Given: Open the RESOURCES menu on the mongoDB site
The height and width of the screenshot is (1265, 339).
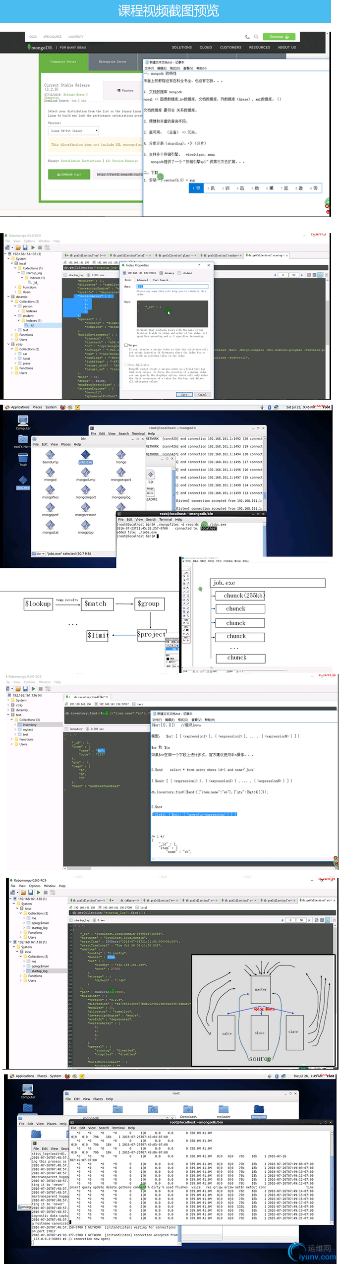Looking at the screenshot, I should [x=260, y=48].
